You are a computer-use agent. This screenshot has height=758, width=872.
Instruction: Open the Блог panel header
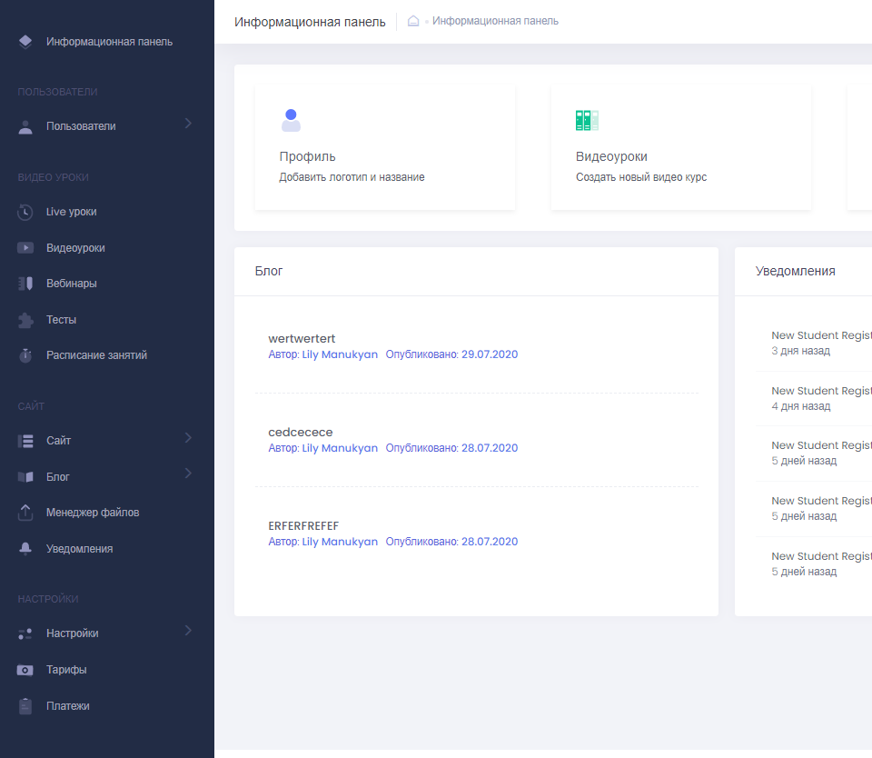click(269, 270)
